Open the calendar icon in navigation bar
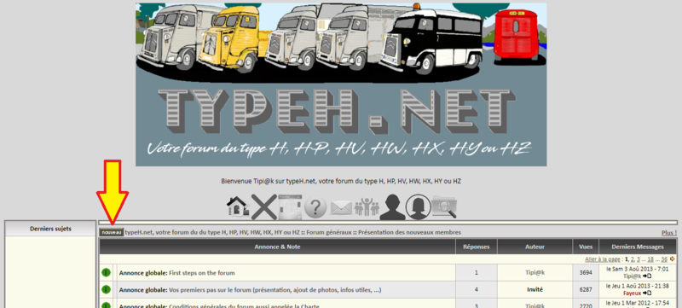Screen dimensions: 682x308 coord(290,206)
